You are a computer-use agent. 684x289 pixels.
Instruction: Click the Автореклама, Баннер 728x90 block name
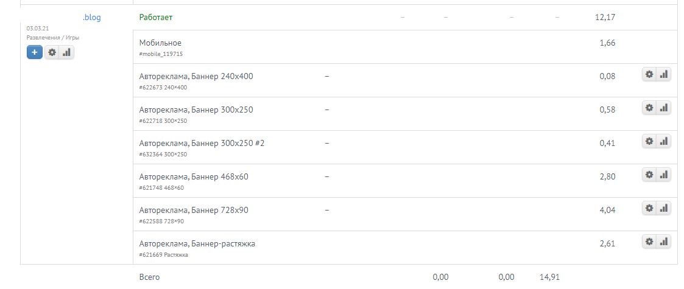coord(194,211)
